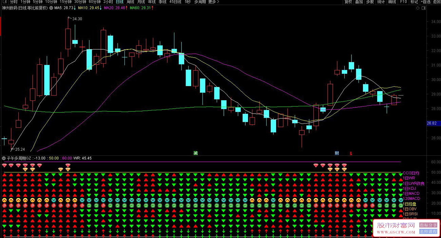Image resolution: width=441 pixels, height=238 pixels.
Task: Add stock with +自选 button
Action: point(425,2)
